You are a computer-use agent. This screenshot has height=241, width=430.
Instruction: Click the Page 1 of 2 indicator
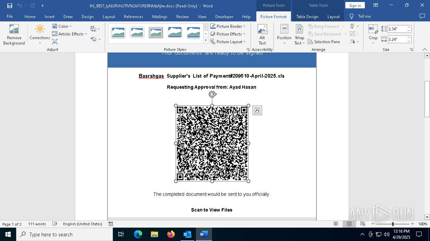(x=12, y=224)
